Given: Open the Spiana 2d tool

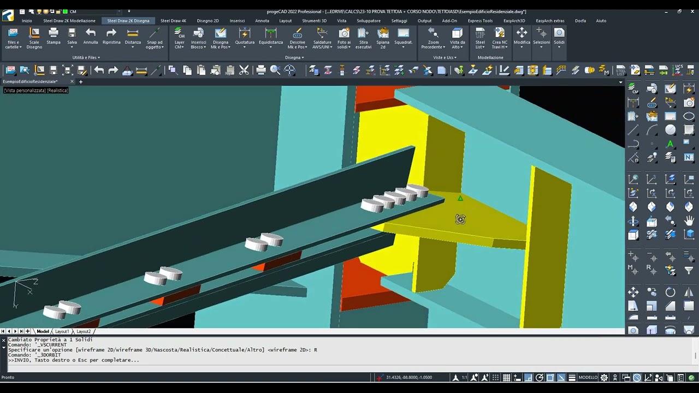Looking at the screenshot, I should (x=383, y=38).
